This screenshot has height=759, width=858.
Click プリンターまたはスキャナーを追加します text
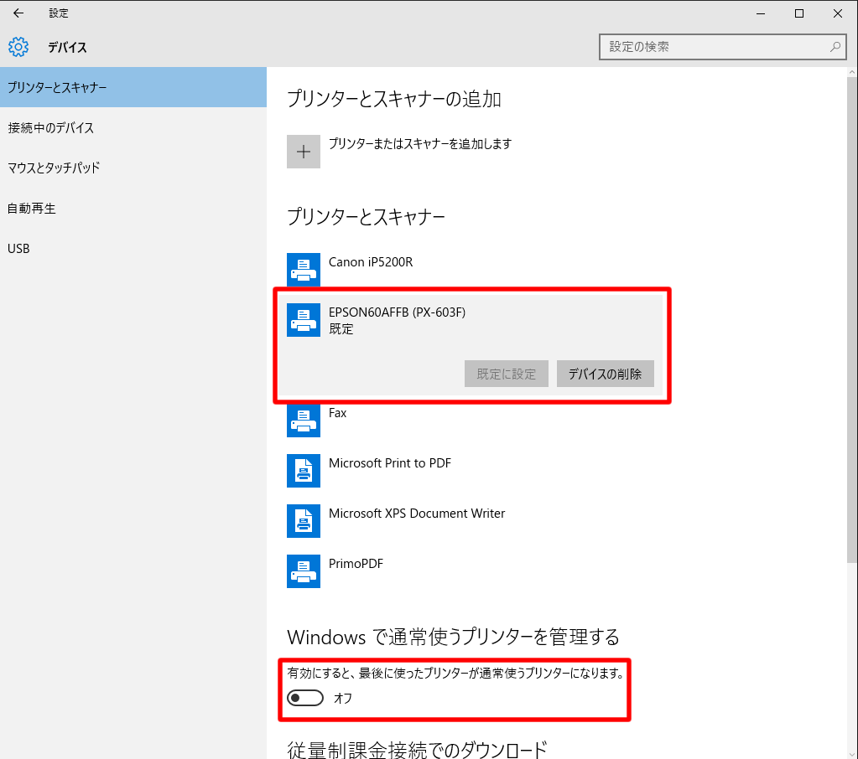coord(420,144)
